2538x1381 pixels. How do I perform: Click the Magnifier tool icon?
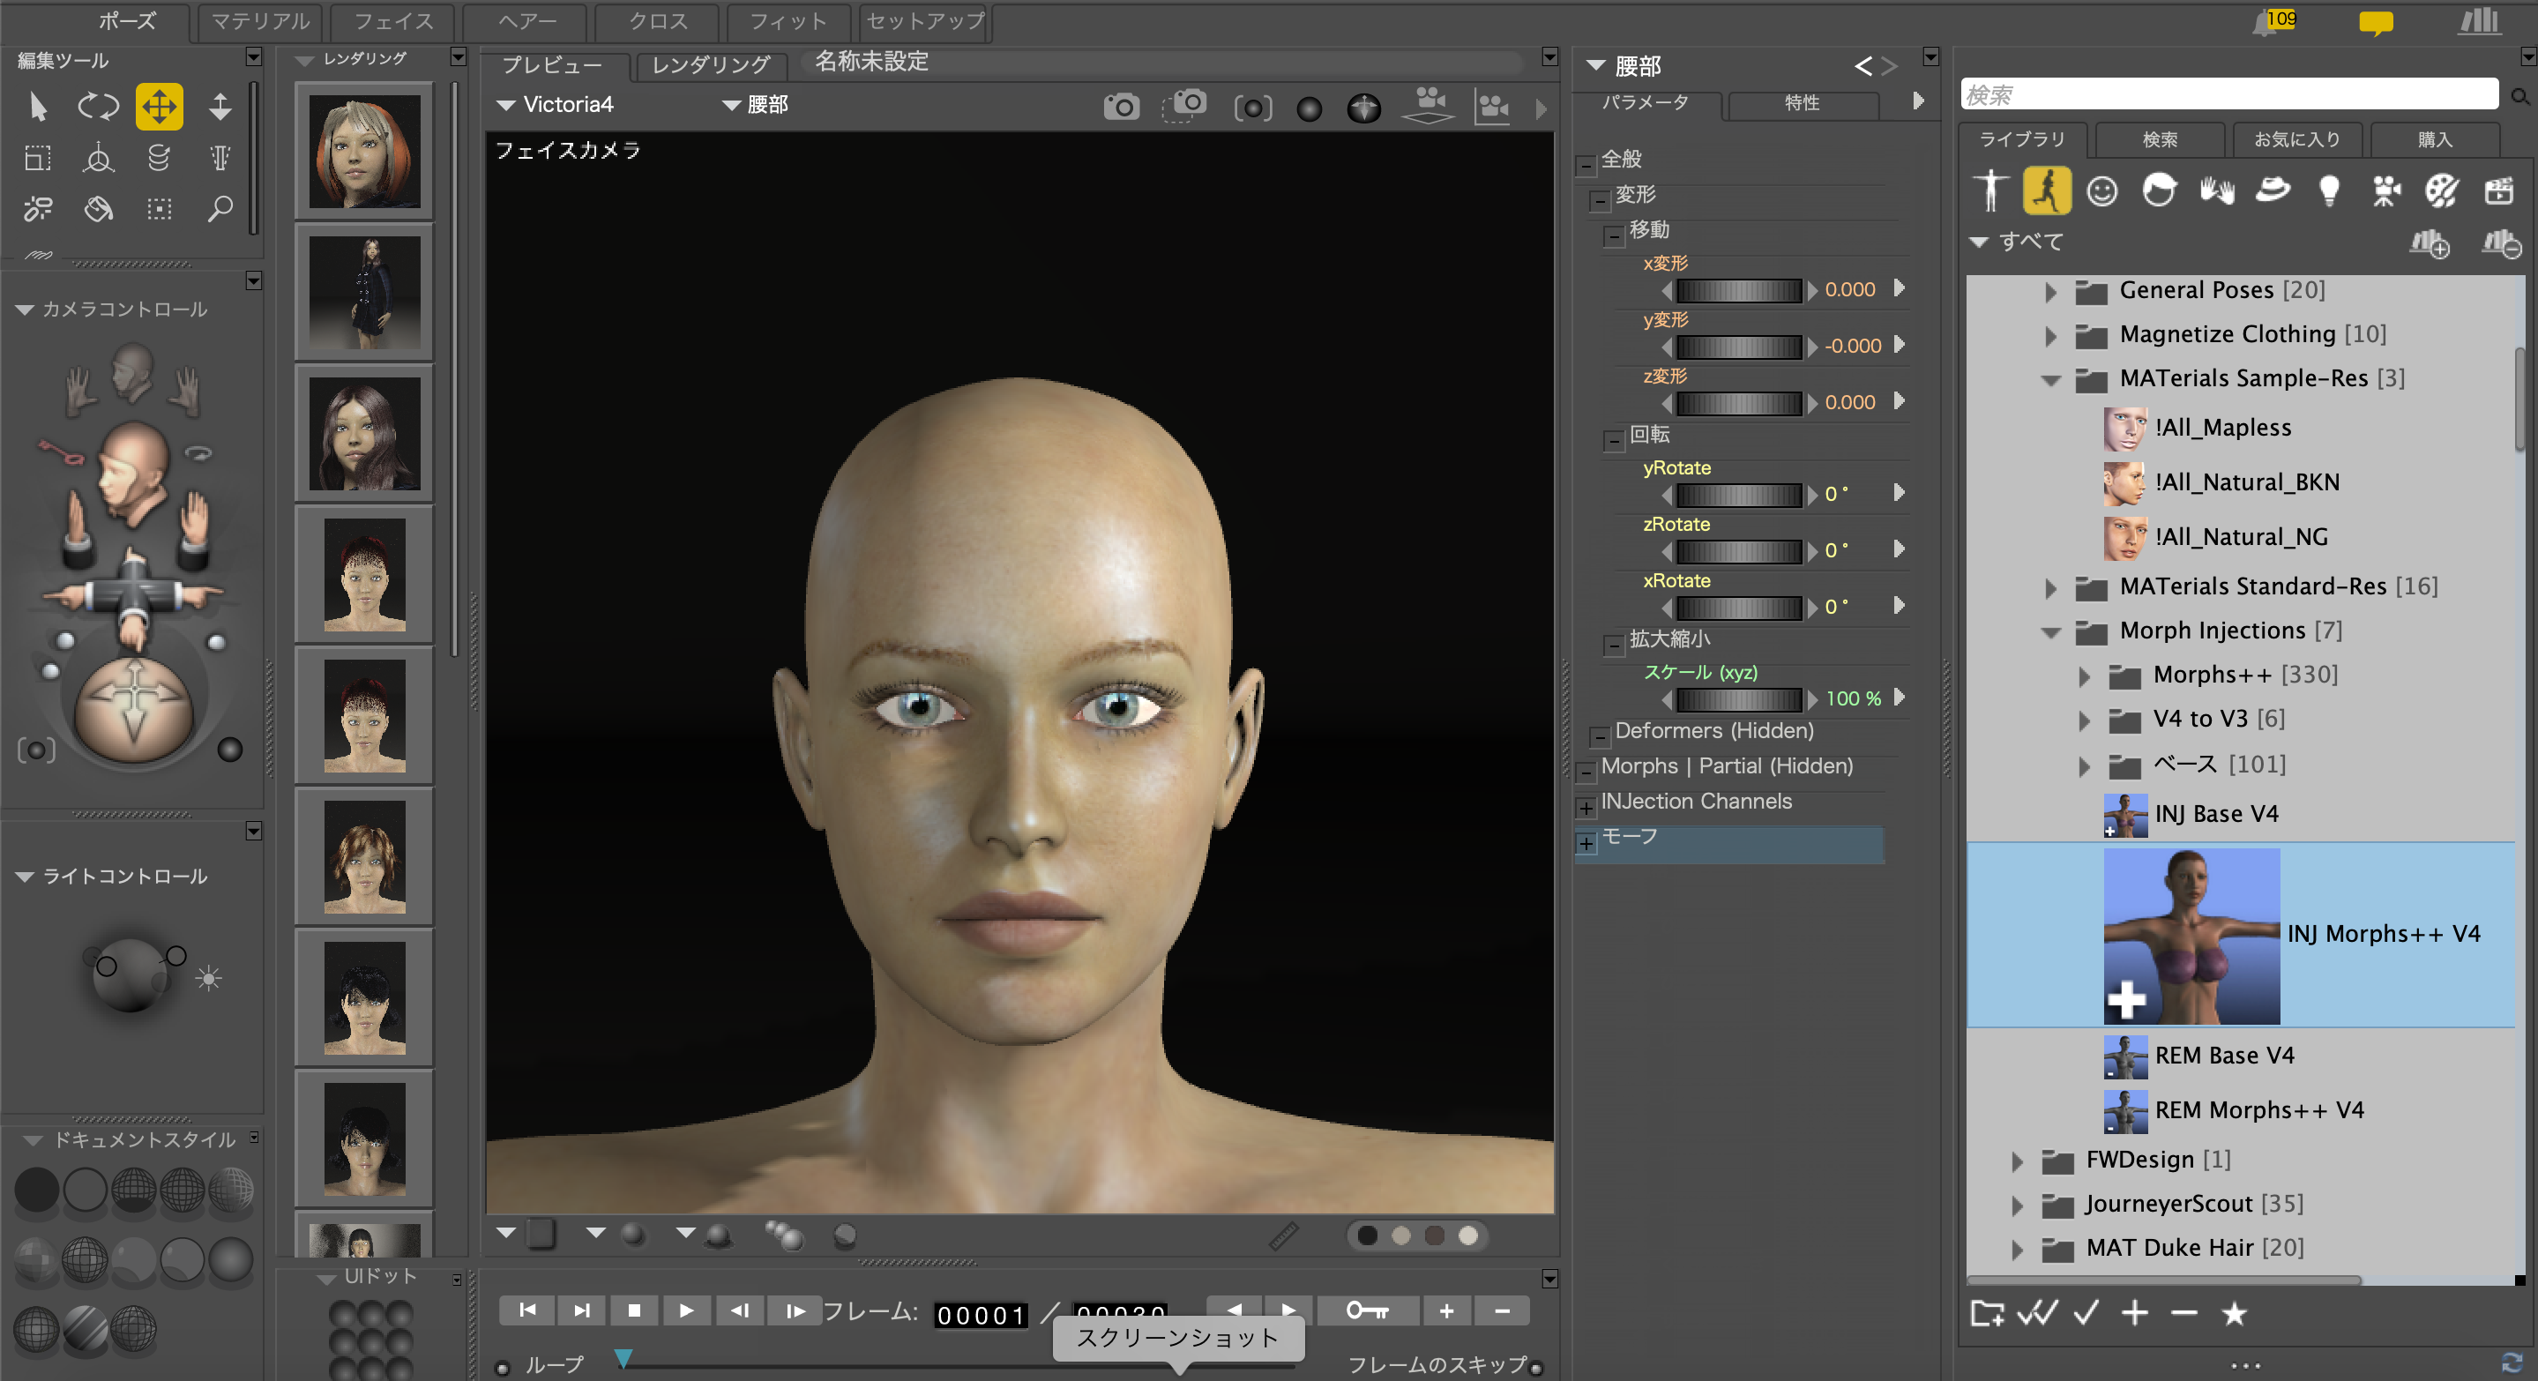(220, 209)
